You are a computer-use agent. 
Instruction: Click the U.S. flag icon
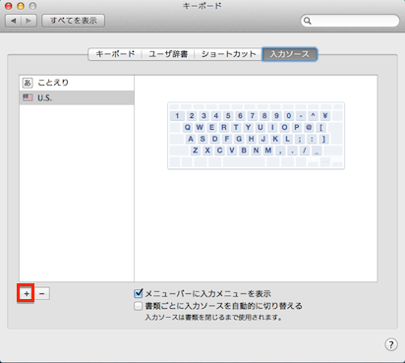click(28, 97)
